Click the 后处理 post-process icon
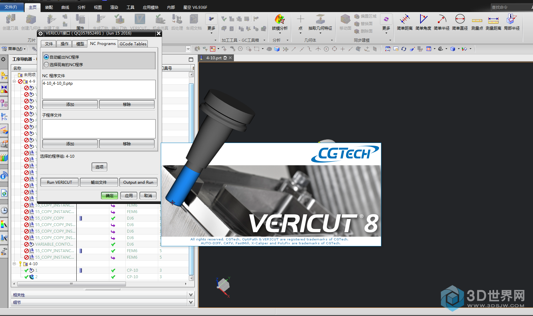This screenshot has height=316, width=533. coord(177,22)
